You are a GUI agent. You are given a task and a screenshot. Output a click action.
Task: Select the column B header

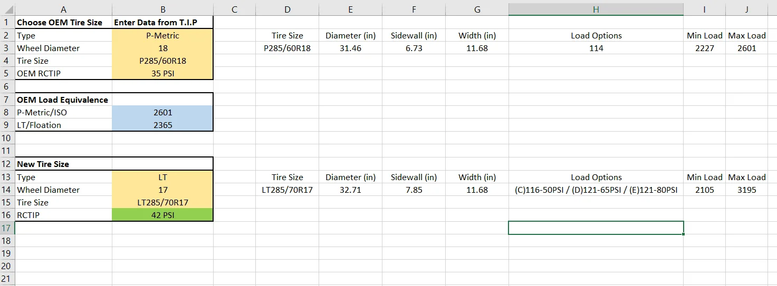162,9
